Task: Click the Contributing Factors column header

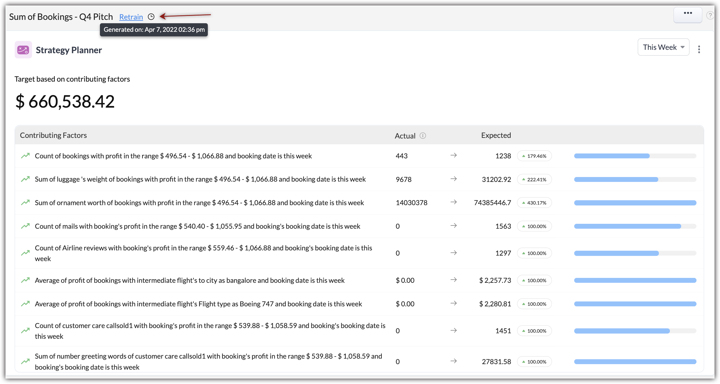Action: click(x=53, y=135)
